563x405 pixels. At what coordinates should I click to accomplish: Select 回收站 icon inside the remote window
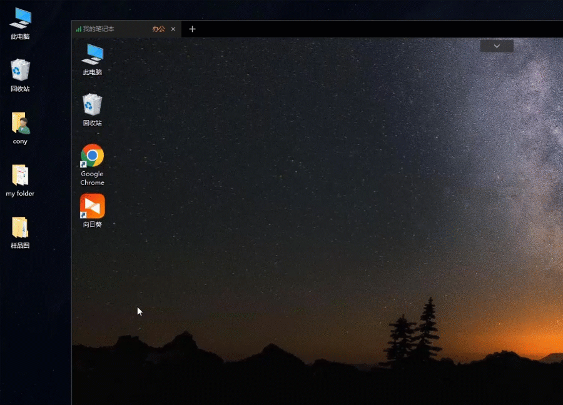(x=92, y=105)
